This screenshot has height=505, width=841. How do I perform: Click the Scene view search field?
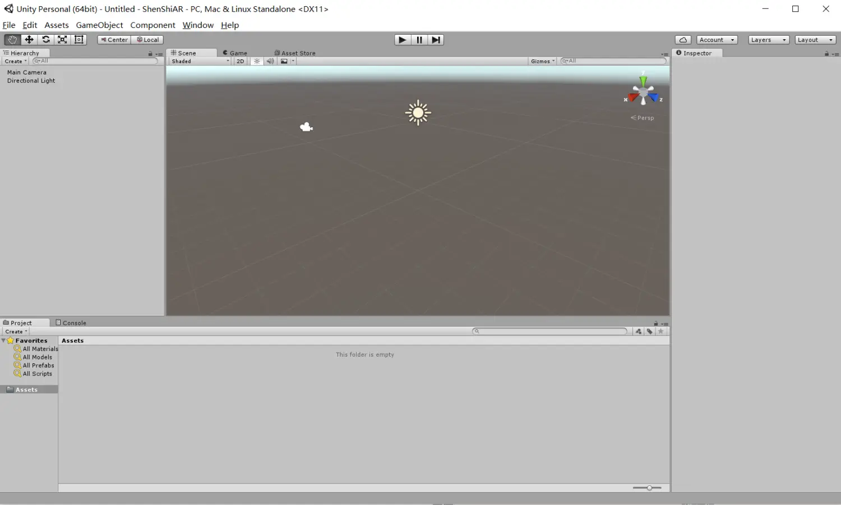click(x=614, y=61)
